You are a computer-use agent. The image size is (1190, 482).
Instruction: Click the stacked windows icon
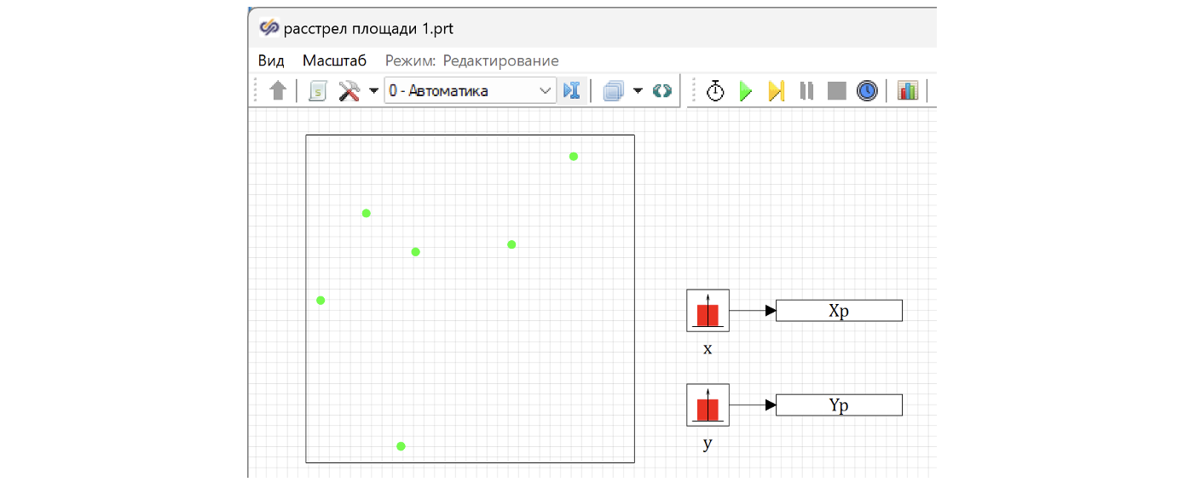614,91
